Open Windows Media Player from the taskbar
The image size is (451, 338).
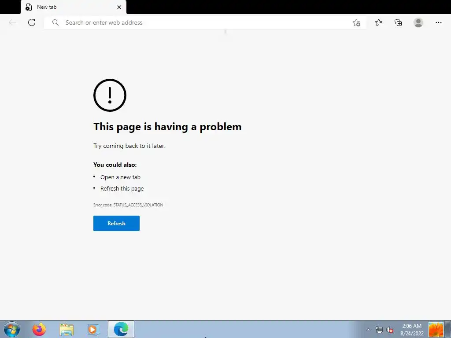click(93, 330)
